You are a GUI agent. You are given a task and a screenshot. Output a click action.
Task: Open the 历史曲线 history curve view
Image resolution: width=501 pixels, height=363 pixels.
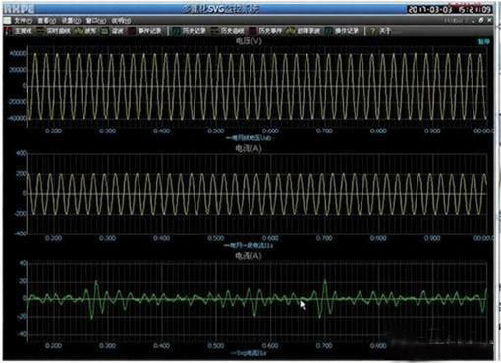228,31
